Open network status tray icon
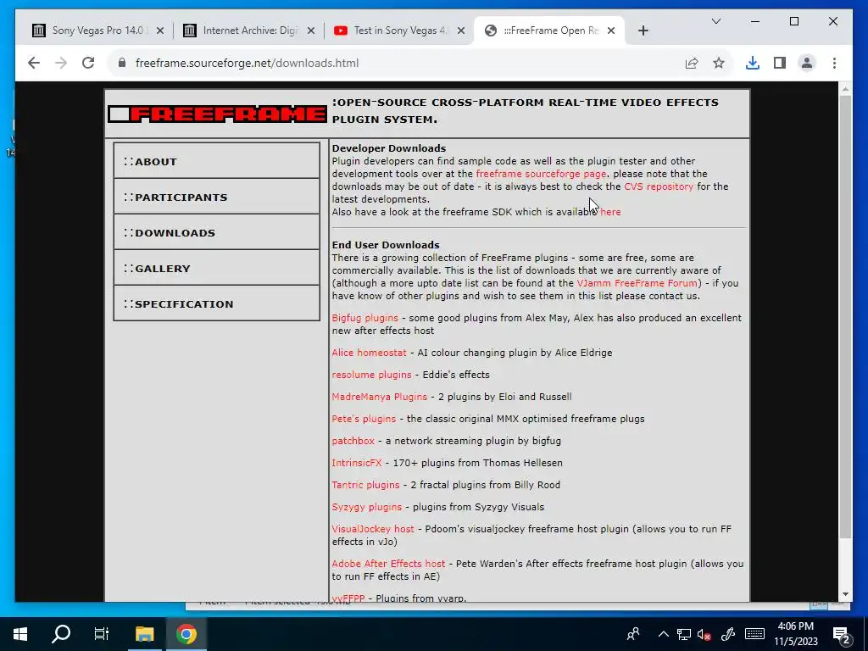This screenshot has width=868, height=651. [x=684, y=634]
